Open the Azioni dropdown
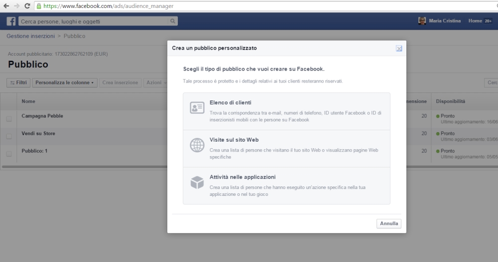 point(155,83)
